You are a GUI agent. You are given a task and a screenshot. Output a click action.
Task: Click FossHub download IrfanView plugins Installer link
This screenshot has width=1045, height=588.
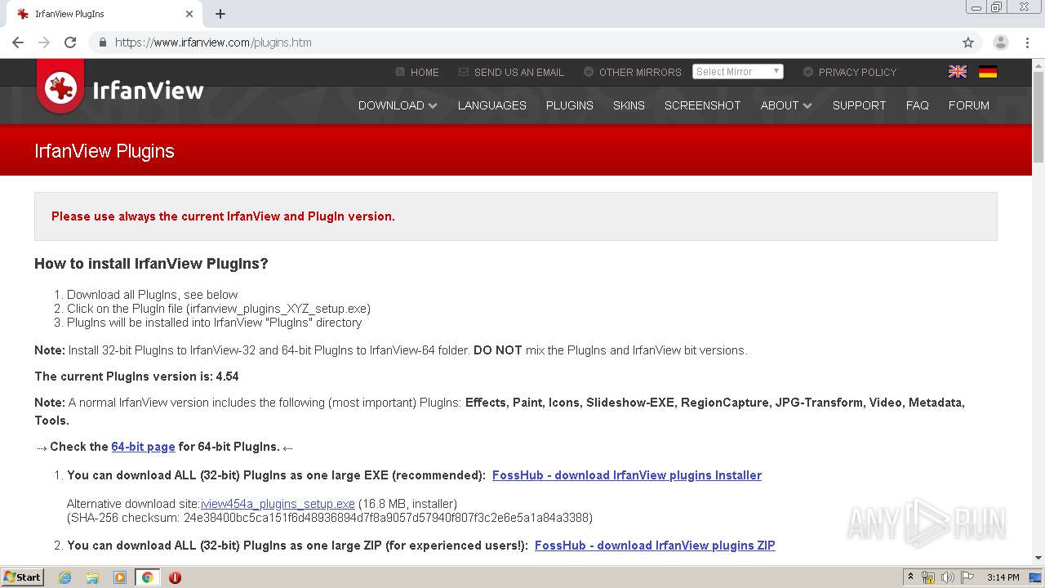tap(626, 475)
